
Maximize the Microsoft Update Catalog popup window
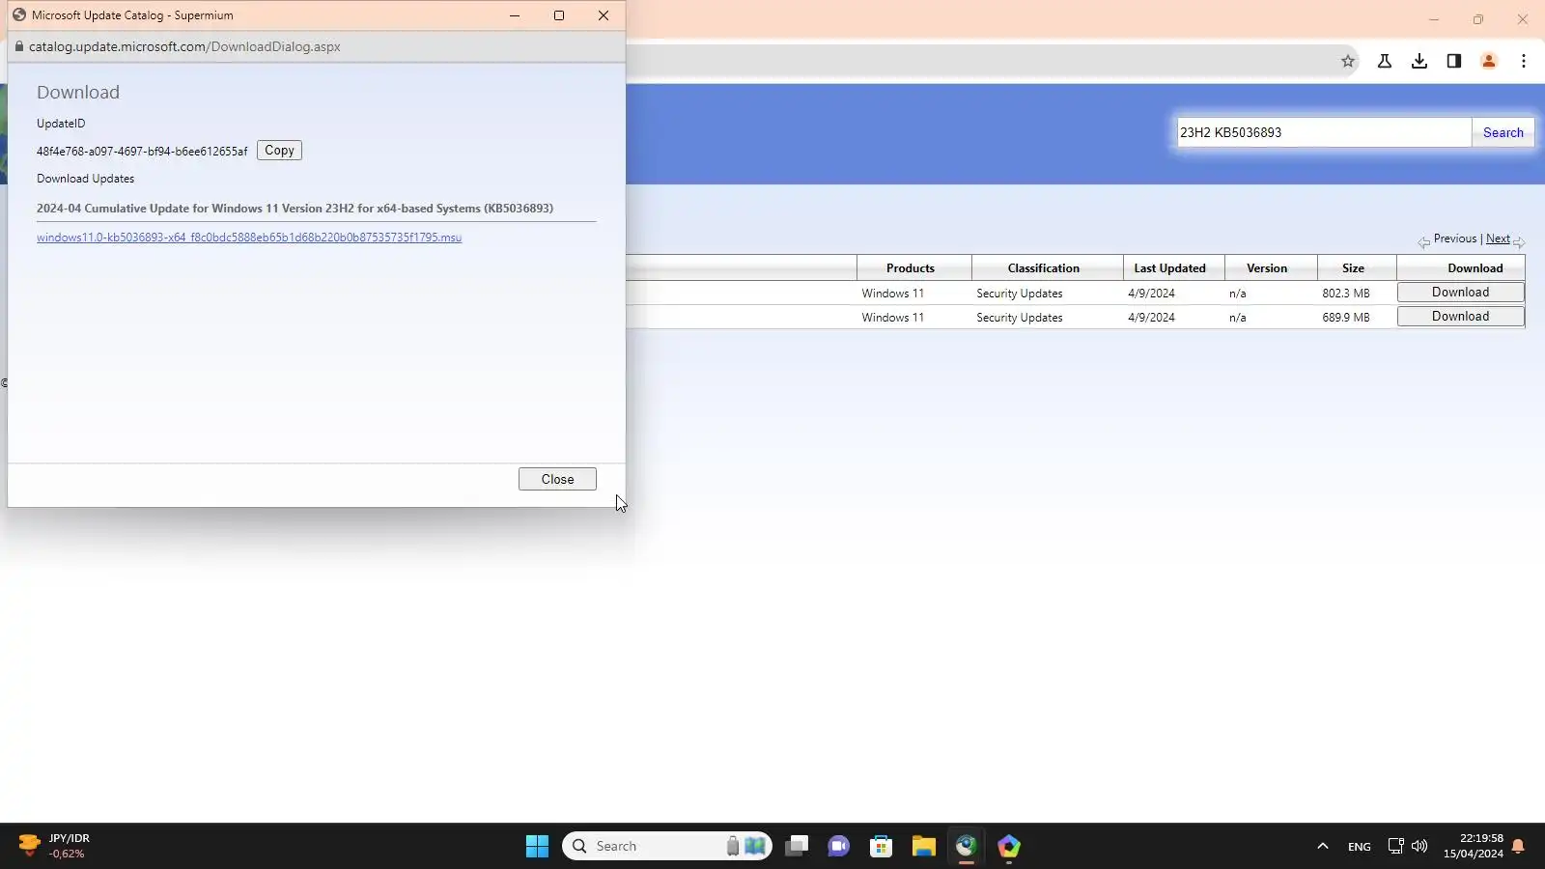(558, 15)
